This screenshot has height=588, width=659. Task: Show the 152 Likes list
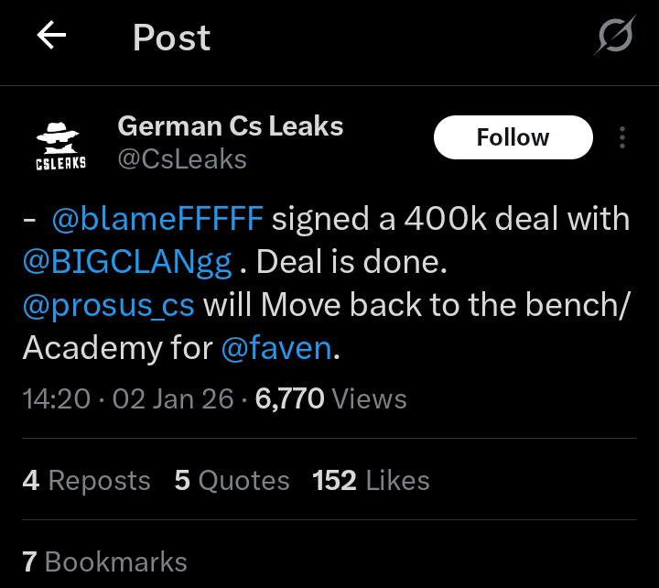tap(371, 480)
